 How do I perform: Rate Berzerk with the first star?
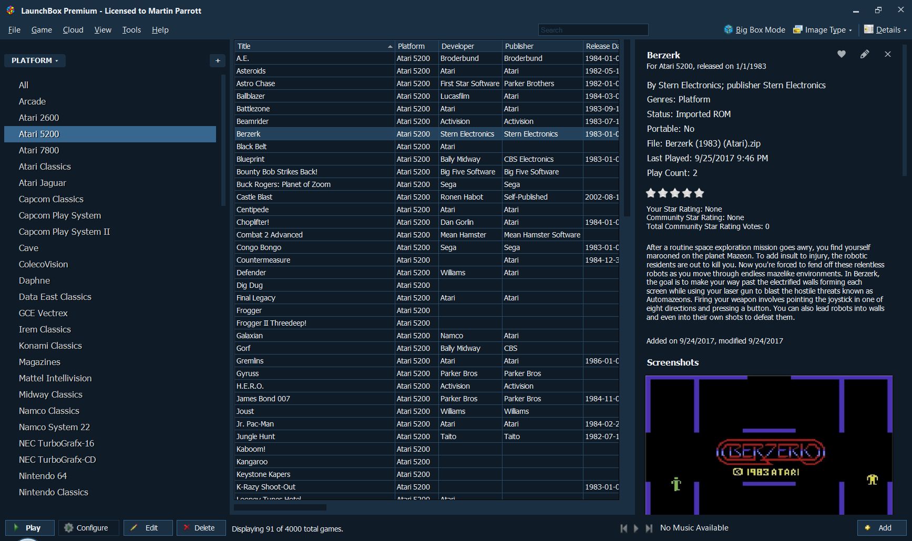(651, 193)
